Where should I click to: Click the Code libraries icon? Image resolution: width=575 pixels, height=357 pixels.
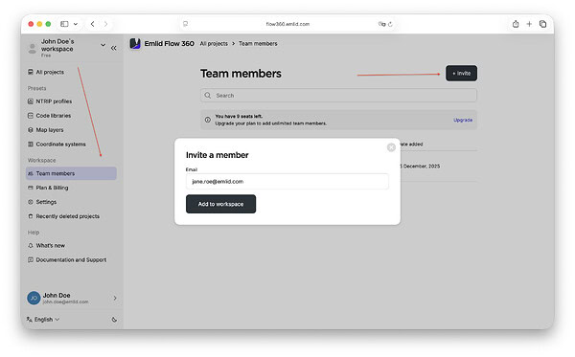pos(31,116)
